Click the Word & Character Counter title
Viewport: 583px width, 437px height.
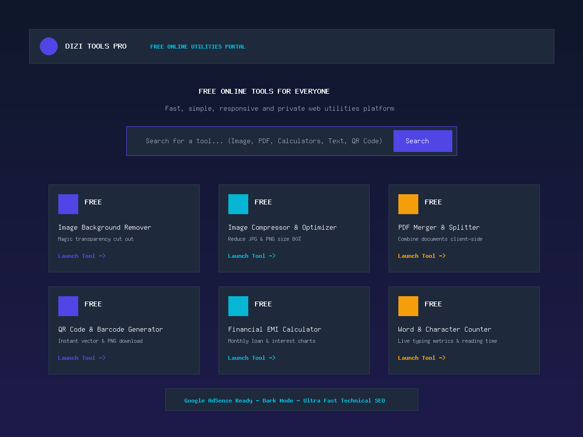[445, 329]
